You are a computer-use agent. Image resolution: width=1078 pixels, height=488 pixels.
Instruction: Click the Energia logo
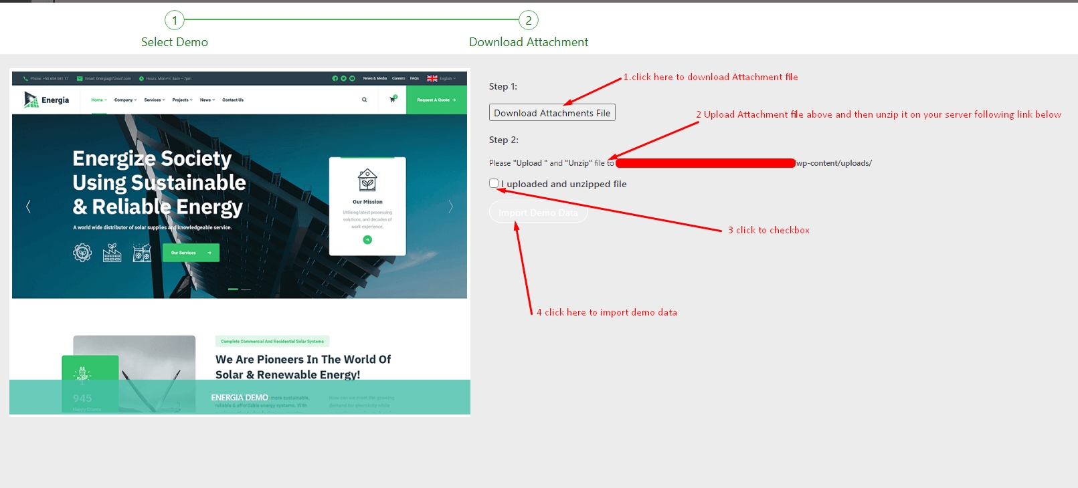point(47,100)
